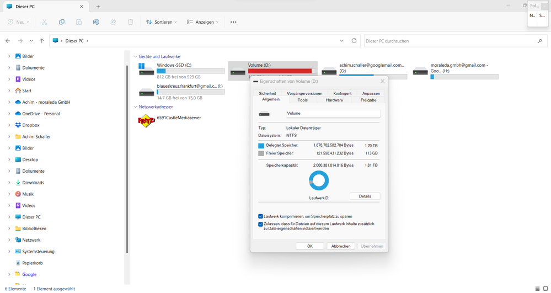Open a new Explorer tab with plus

(x=98, y=7)
